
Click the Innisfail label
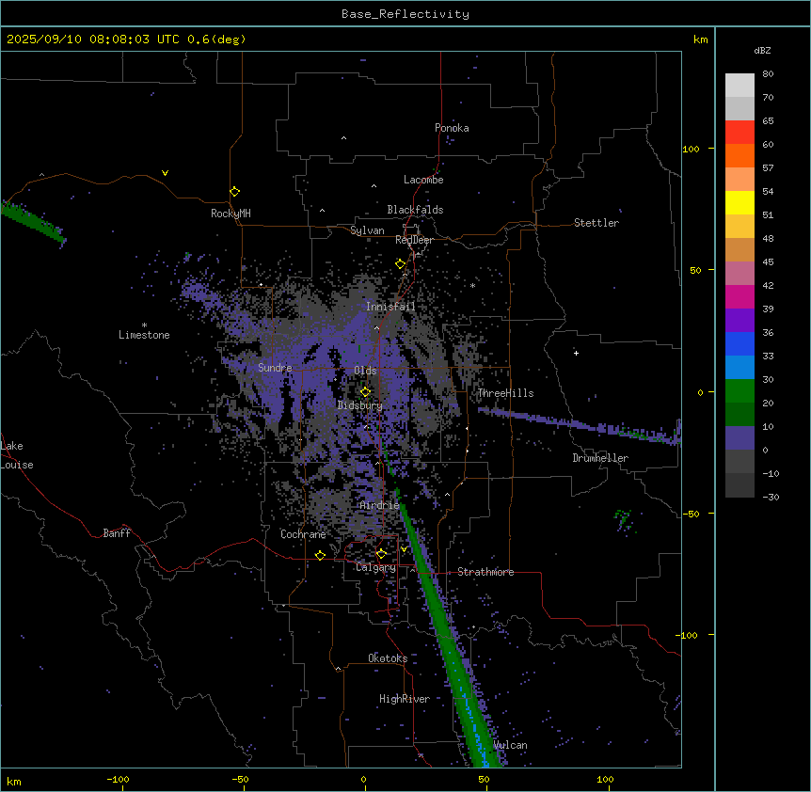(x=390, y=307)
